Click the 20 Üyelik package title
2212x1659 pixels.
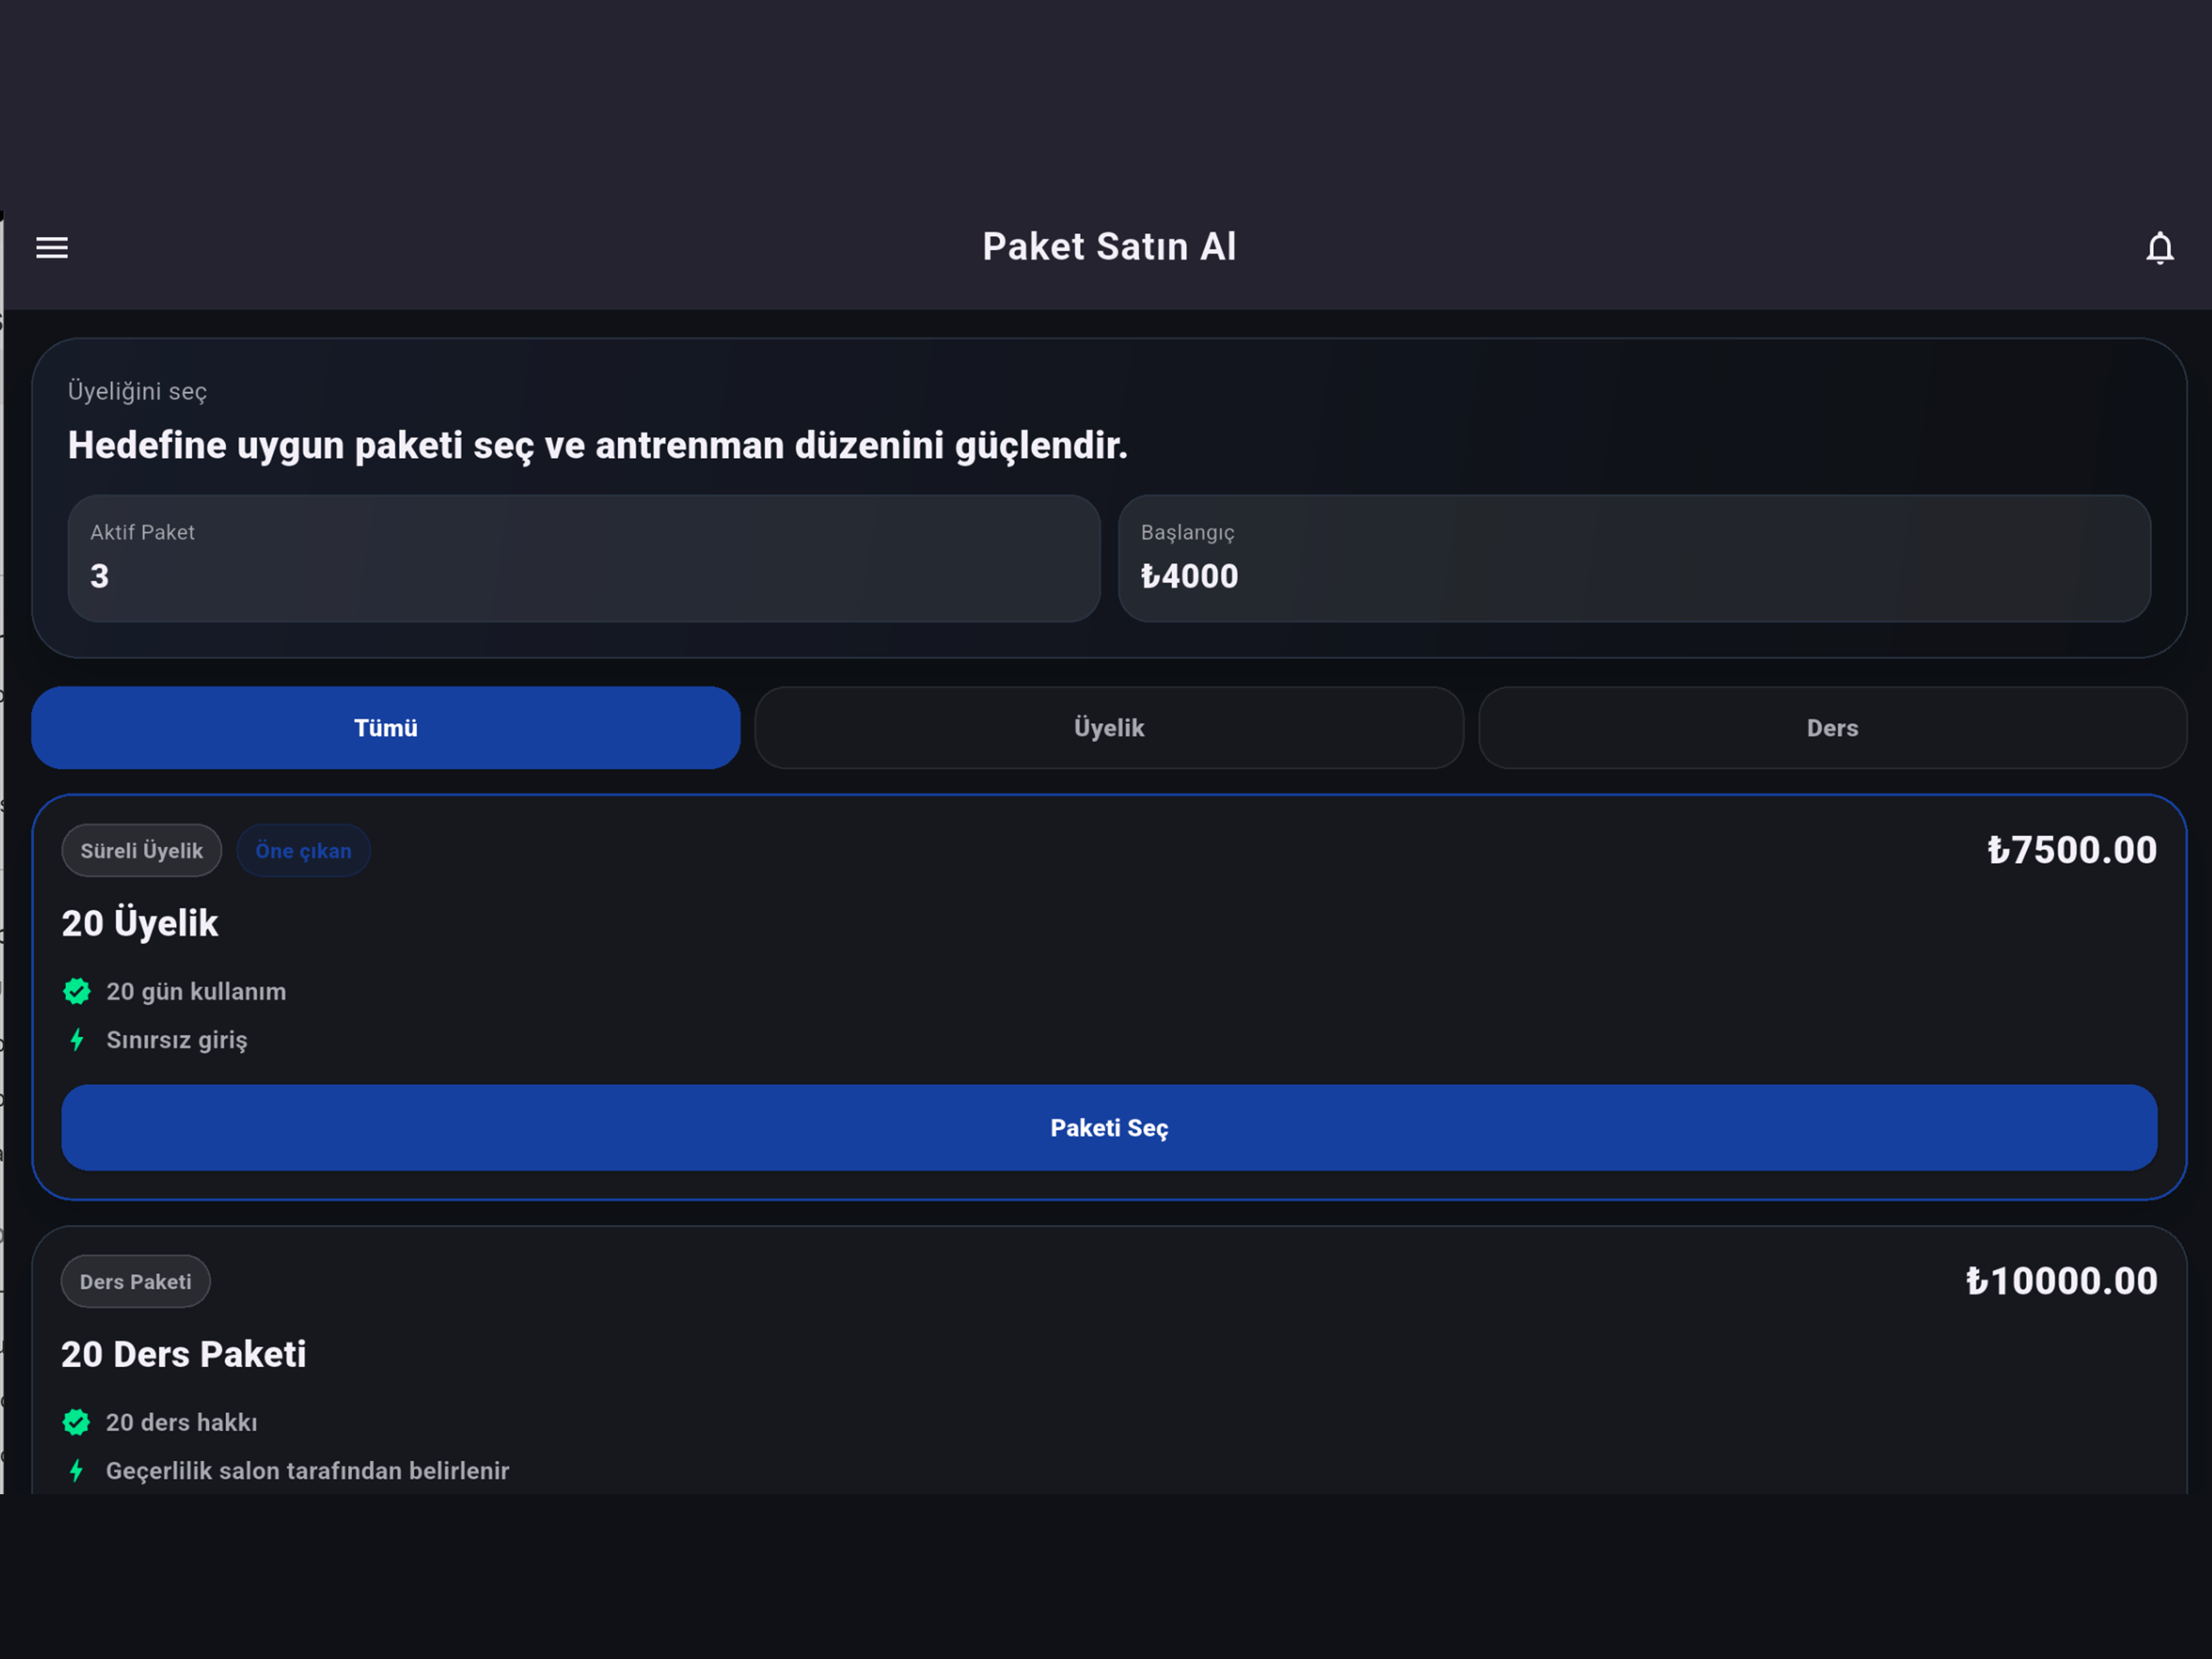point(140,923)
